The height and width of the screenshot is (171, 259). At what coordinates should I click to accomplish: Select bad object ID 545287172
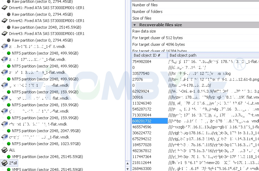click(142, 109)
